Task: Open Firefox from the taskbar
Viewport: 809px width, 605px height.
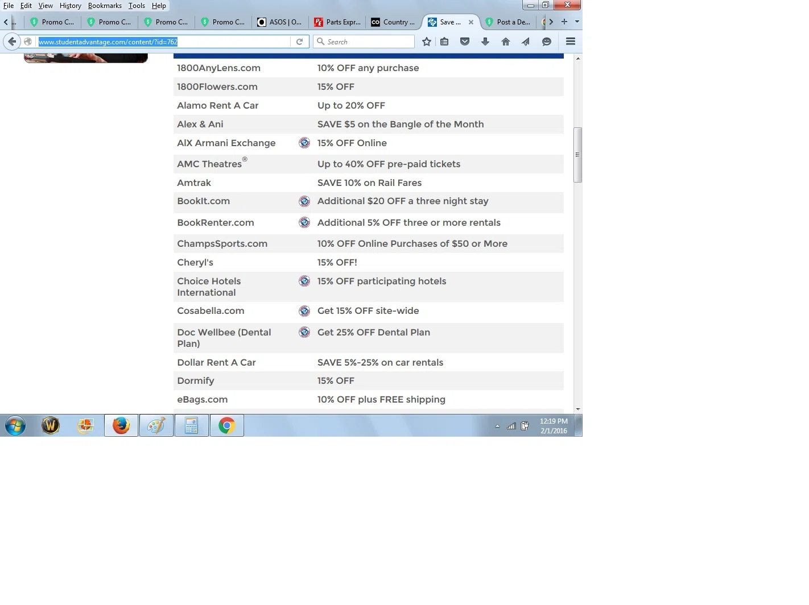Action: point(121,425)
